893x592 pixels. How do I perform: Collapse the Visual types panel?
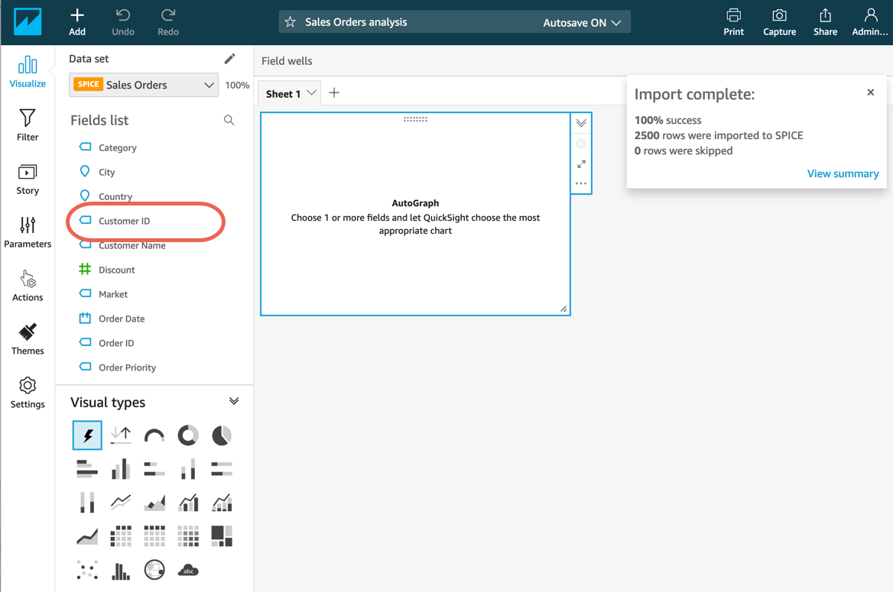(x=234, y=401)
